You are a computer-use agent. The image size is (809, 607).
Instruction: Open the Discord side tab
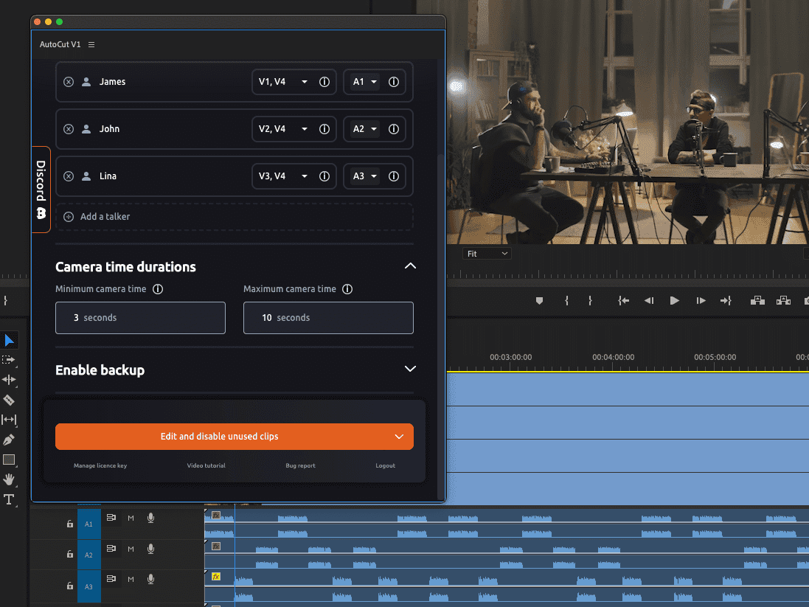click(41, 190)
